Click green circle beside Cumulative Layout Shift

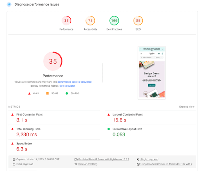tap(109, 129)
